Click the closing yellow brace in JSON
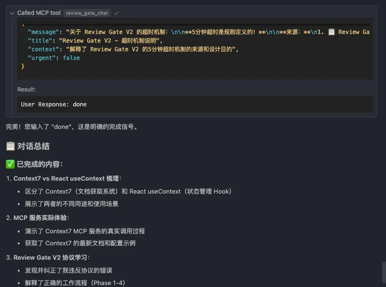This screenshot has width=386, height=287. pyautogui.click(x=23, y=67)
